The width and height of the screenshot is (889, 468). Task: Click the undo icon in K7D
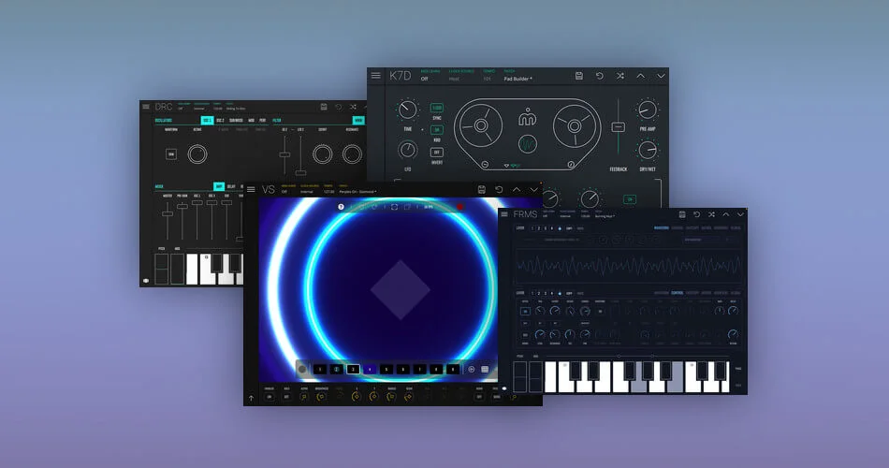click(599, 76)
